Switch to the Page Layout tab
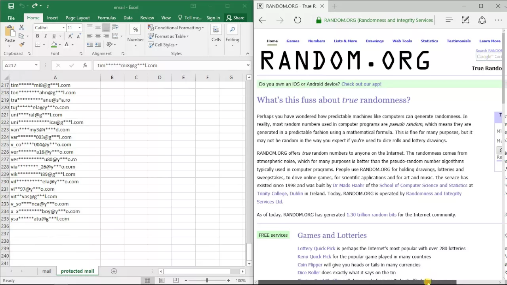507x285 pixels. 78,18
